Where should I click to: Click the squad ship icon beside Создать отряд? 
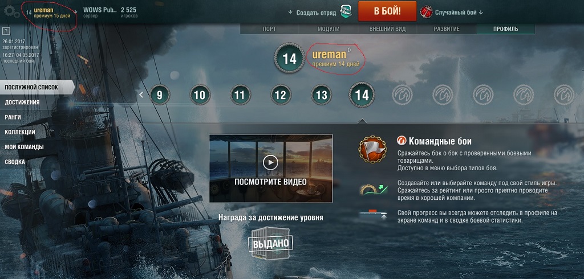[x=346, y=12]
